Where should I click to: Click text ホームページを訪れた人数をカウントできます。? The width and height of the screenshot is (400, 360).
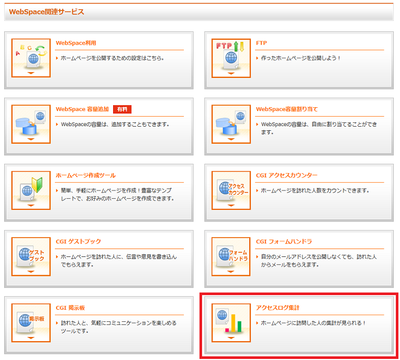coord(315,190)
